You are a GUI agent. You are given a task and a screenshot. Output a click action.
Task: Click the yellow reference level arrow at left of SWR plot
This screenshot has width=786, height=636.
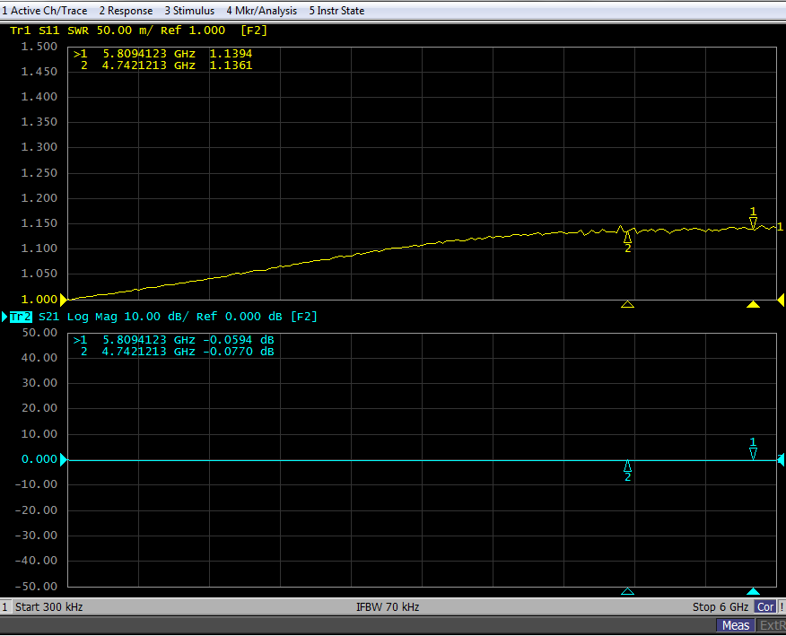(63, 300)
